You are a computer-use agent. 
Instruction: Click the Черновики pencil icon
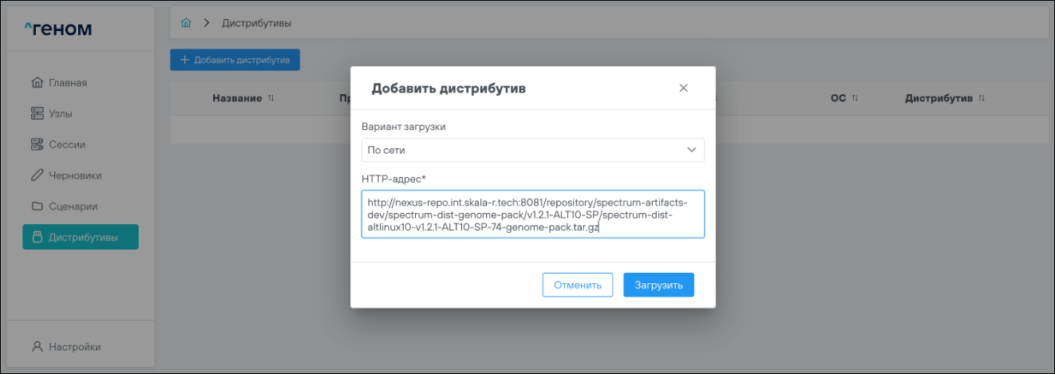click(37, 175)
